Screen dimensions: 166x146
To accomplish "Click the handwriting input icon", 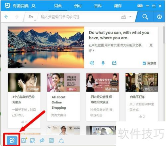I will tap(124, 17).
